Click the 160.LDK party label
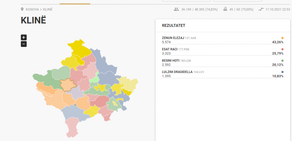 [186, 61]
